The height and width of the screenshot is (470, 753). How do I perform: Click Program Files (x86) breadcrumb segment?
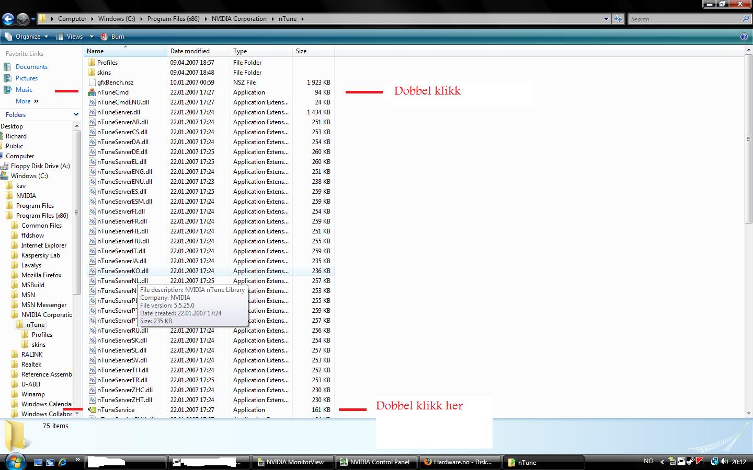(x=174, y=19)
